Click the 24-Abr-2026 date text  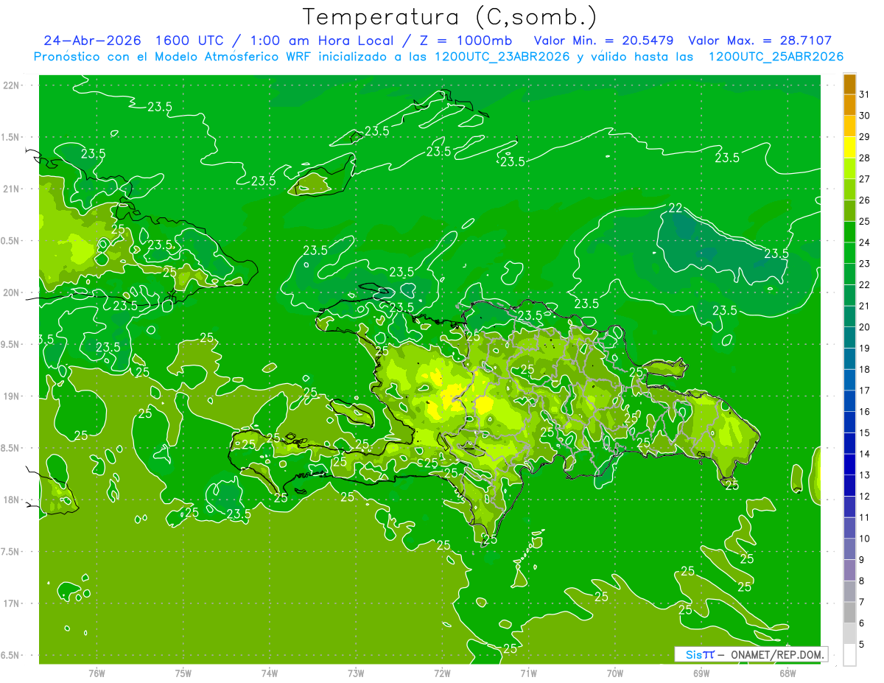pos(92,41)
